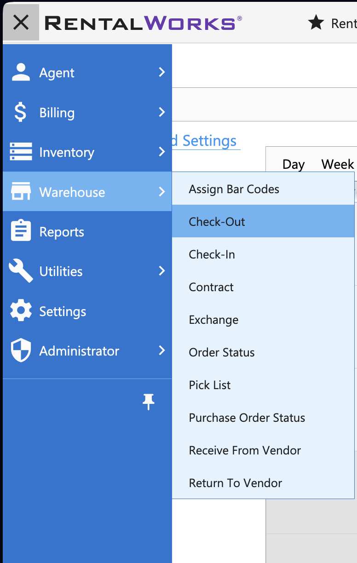
Task: Click the star favorites icon in header
Action: (316, 22)
